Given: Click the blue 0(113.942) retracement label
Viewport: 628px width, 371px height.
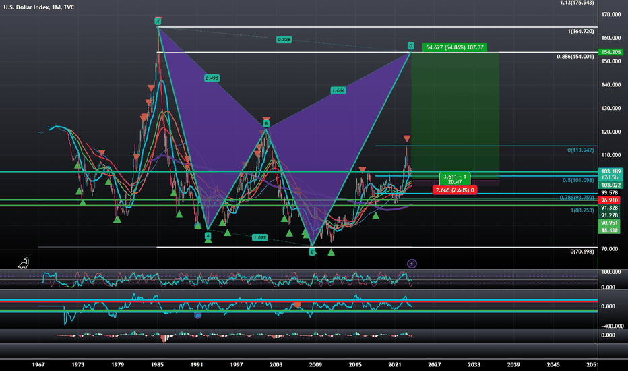Looking at the screenshot, I should point(581,150).
